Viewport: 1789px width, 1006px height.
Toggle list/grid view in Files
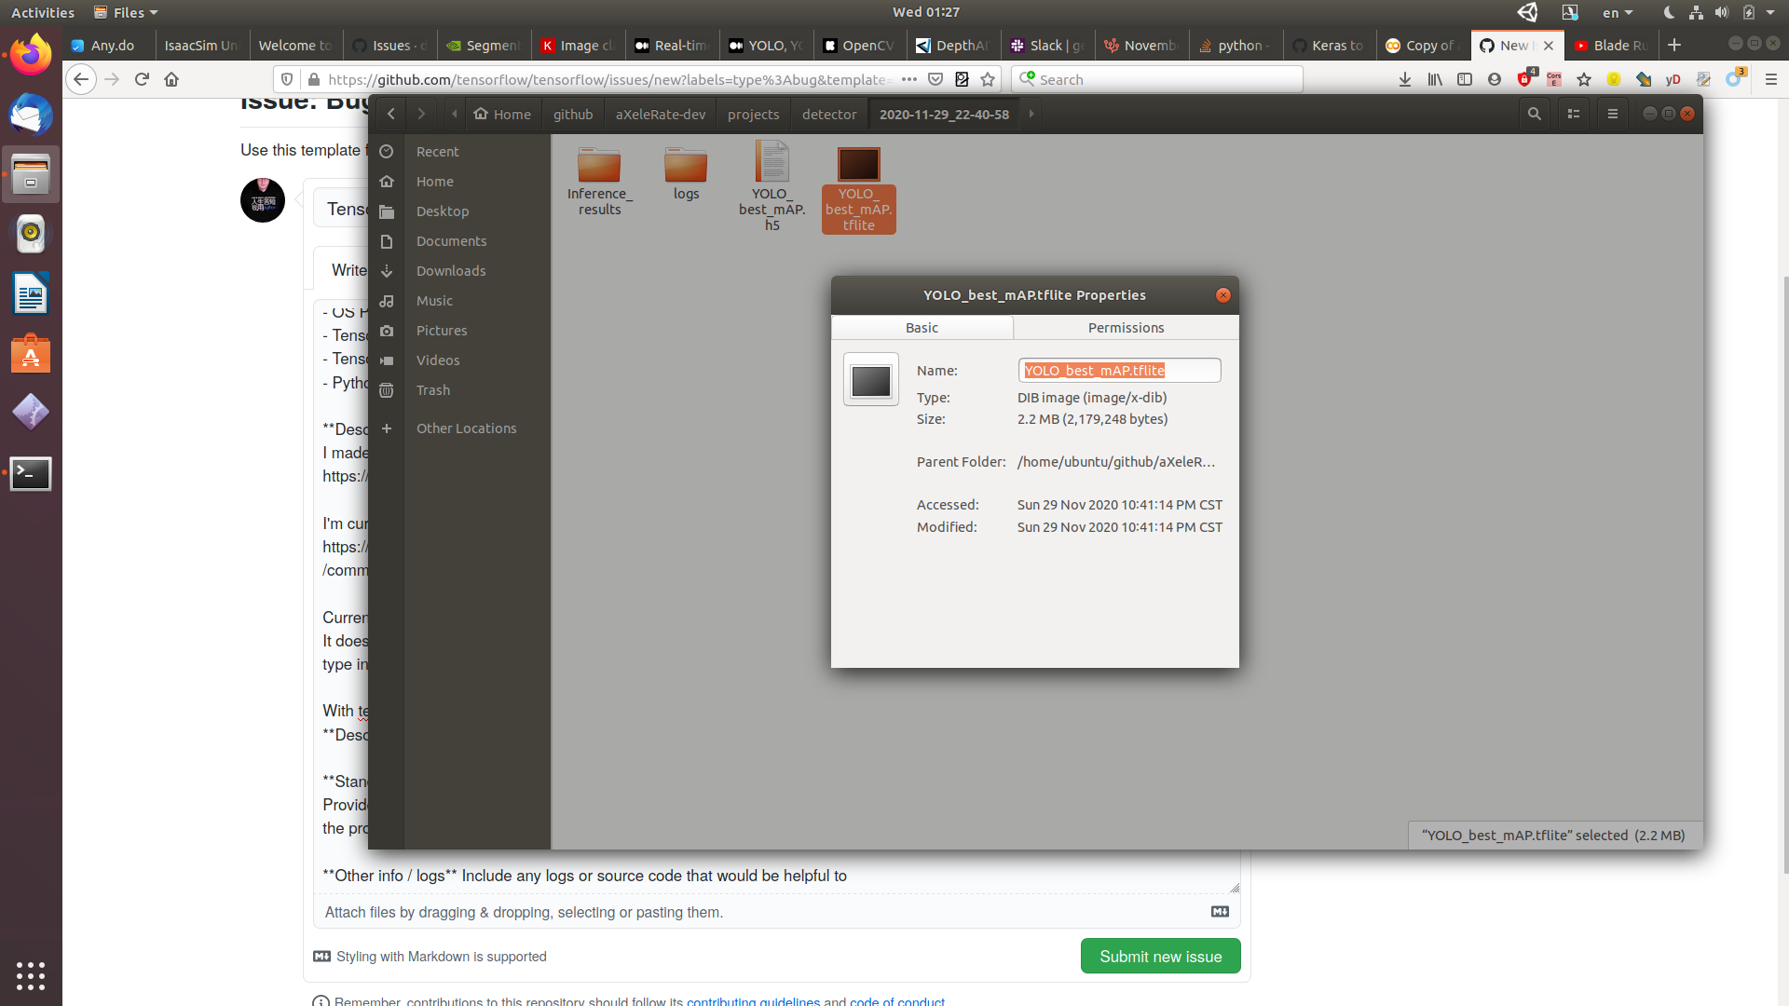(1574, 114)
